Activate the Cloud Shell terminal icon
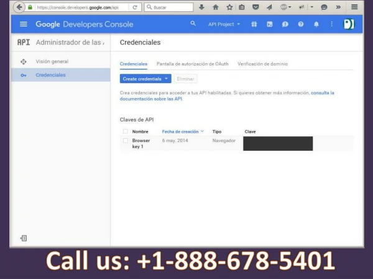The width and height of the screenshot is (373, 279). click(270, 24)
